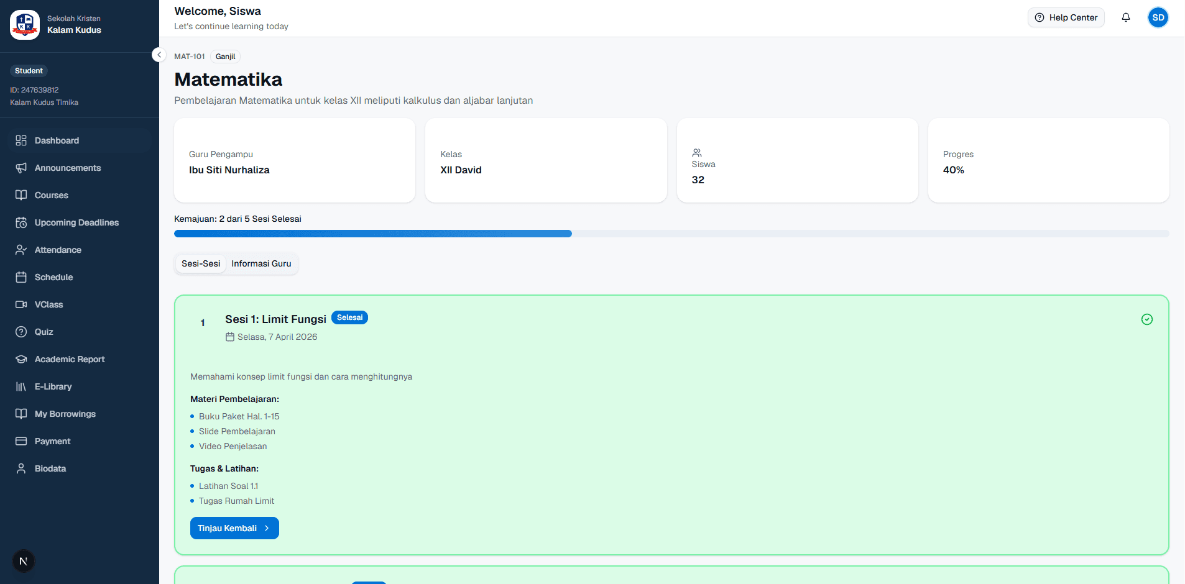Open Academic Report page

pyautogui.click(x=80, y=359)
